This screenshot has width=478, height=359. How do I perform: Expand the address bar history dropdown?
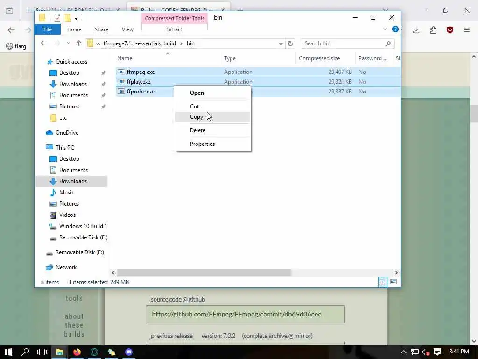[x=281, y=43]
